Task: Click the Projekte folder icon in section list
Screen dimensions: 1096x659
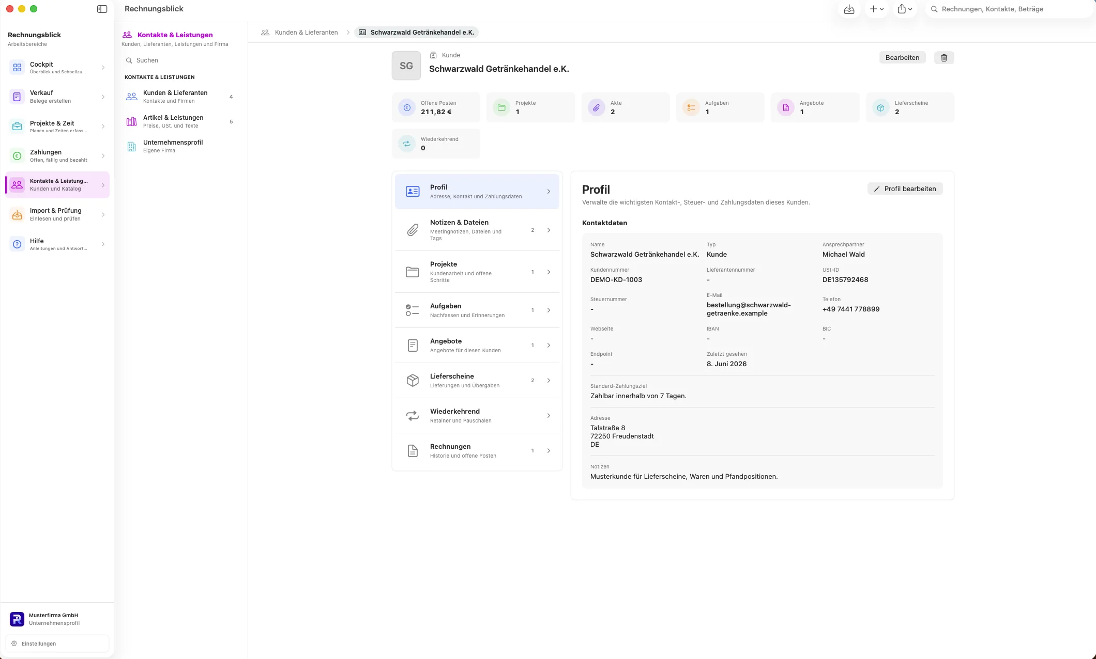Action: [413, 272]
